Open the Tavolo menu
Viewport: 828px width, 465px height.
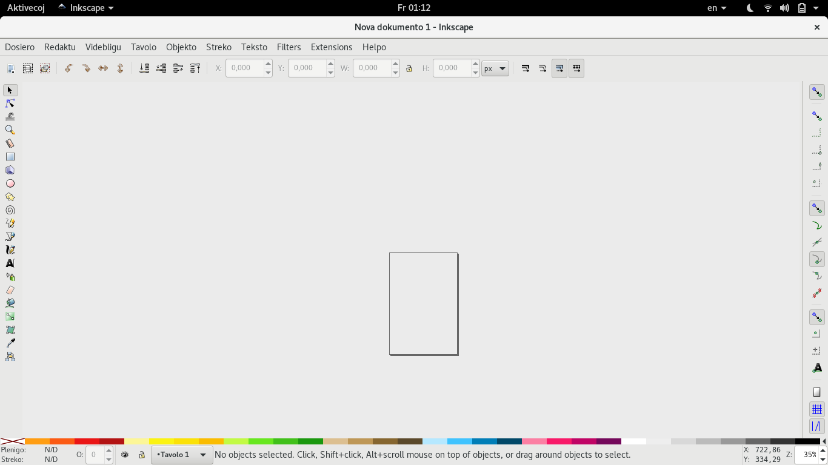point(144,47)
